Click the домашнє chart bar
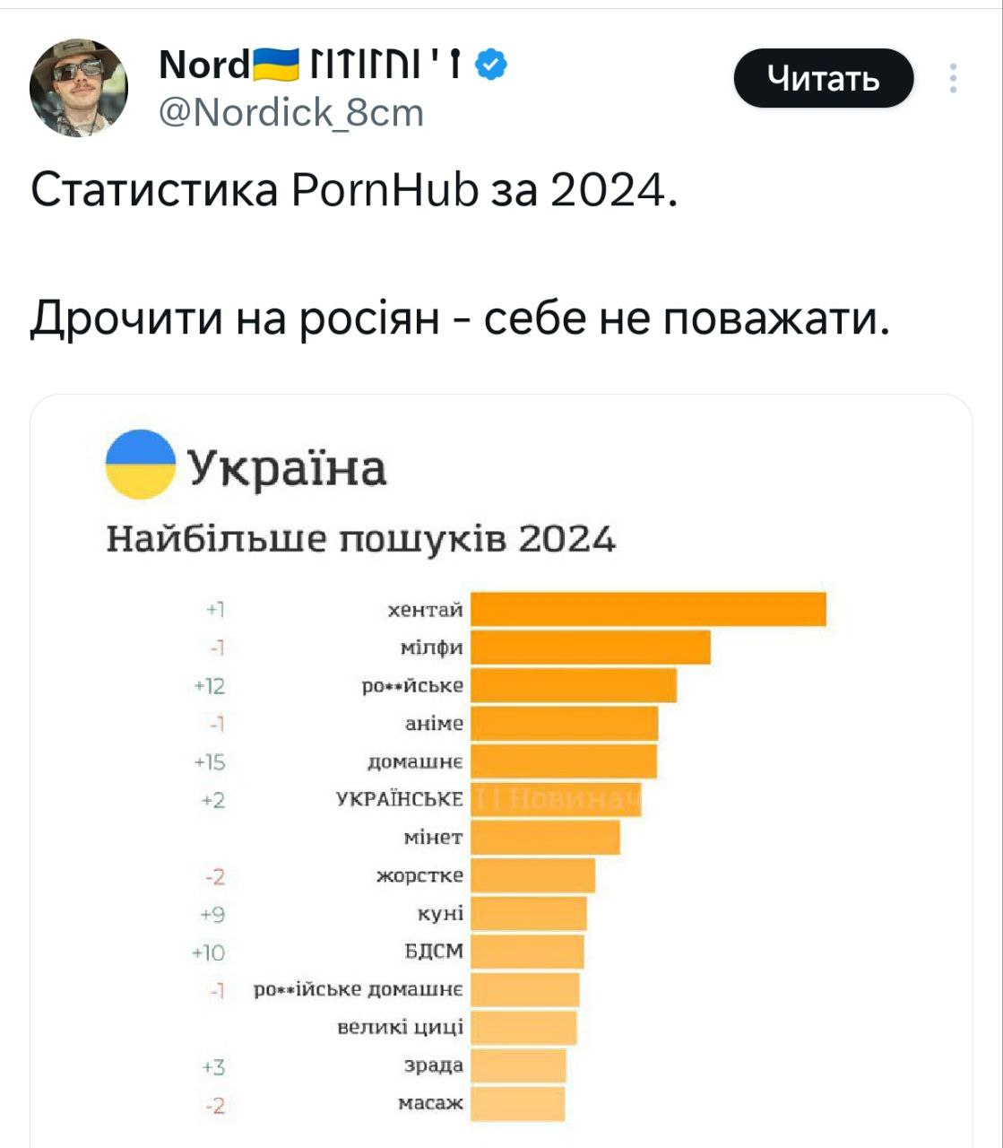Viewport: 1003px width, 1148px height. point(564,761)
